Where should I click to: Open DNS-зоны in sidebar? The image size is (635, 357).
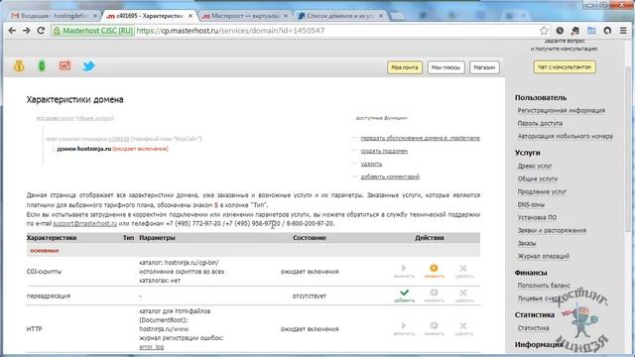(531, 205)
